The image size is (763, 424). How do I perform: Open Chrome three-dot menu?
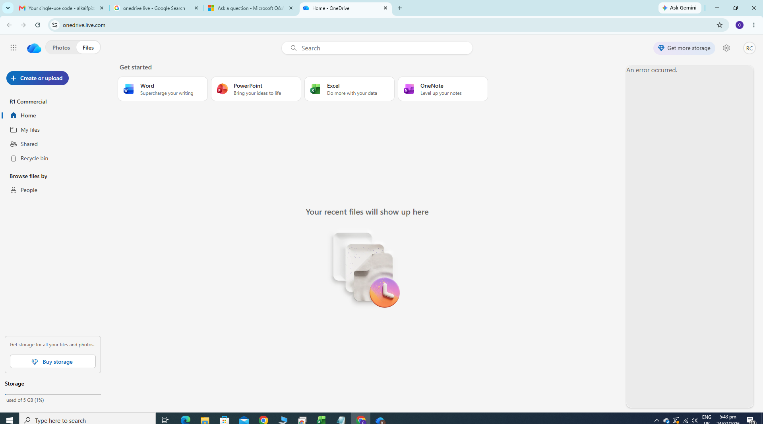(x=754, y=25)
